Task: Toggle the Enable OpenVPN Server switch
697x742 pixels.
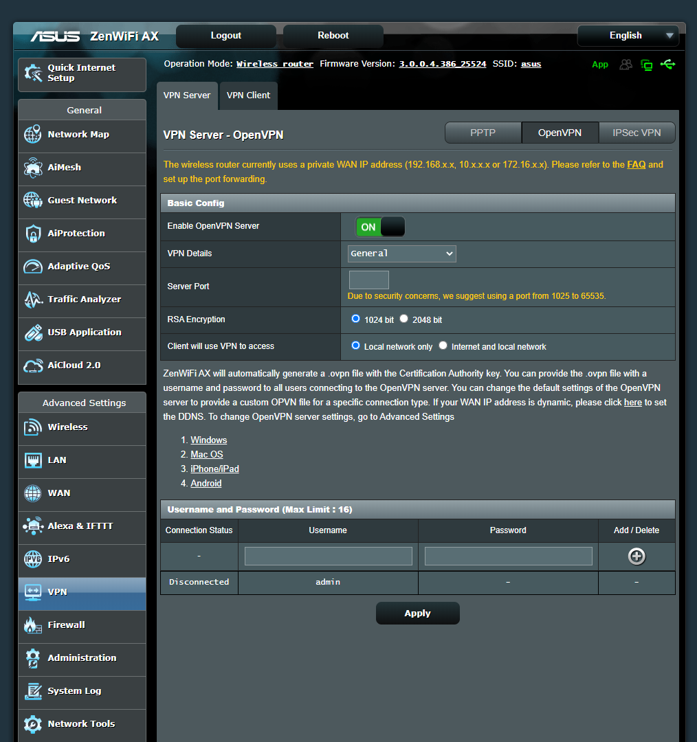Action: pyautogui.click(x=380, y=227)
